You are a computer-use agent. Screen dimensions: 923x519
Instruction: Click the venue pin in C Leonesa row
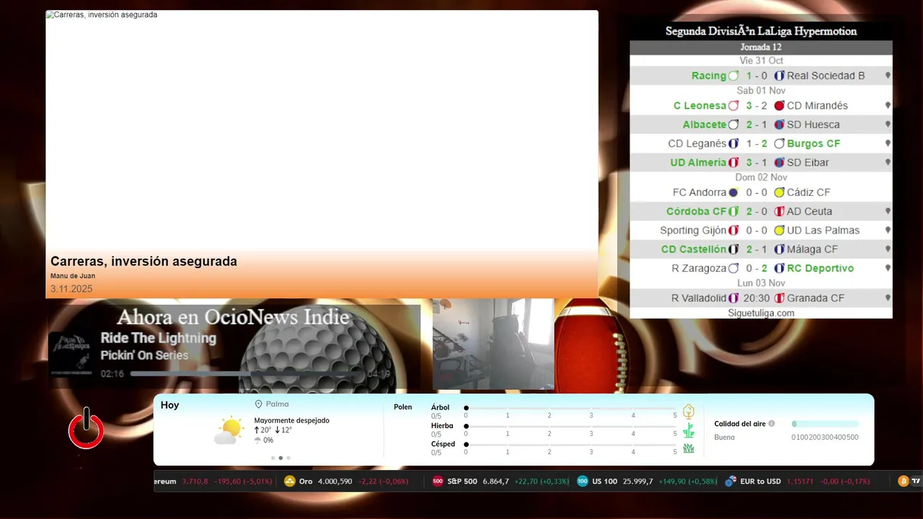888,105
